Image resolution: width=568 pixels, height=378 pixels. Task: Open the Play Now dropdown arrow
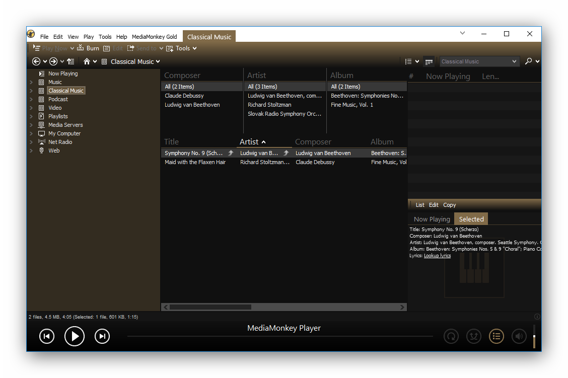pos(72,48)
